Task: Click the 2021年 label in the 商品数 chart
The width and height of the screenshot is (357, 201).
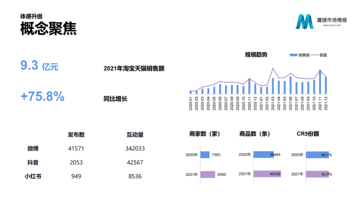Action: 245,174
